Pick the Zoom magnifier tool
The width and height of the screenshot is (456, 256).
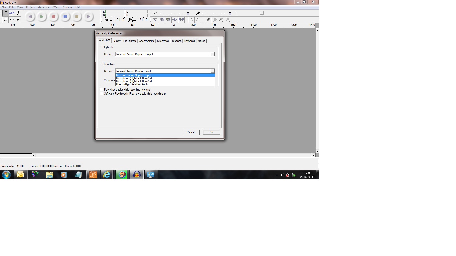pos(5,20)
